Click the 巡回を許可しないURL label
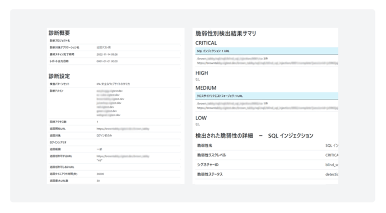The width and height of the screenshot is (386, 213). tap(62, 167)
